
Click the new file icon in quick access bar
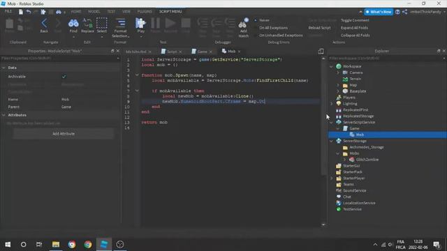coord(21,12)
